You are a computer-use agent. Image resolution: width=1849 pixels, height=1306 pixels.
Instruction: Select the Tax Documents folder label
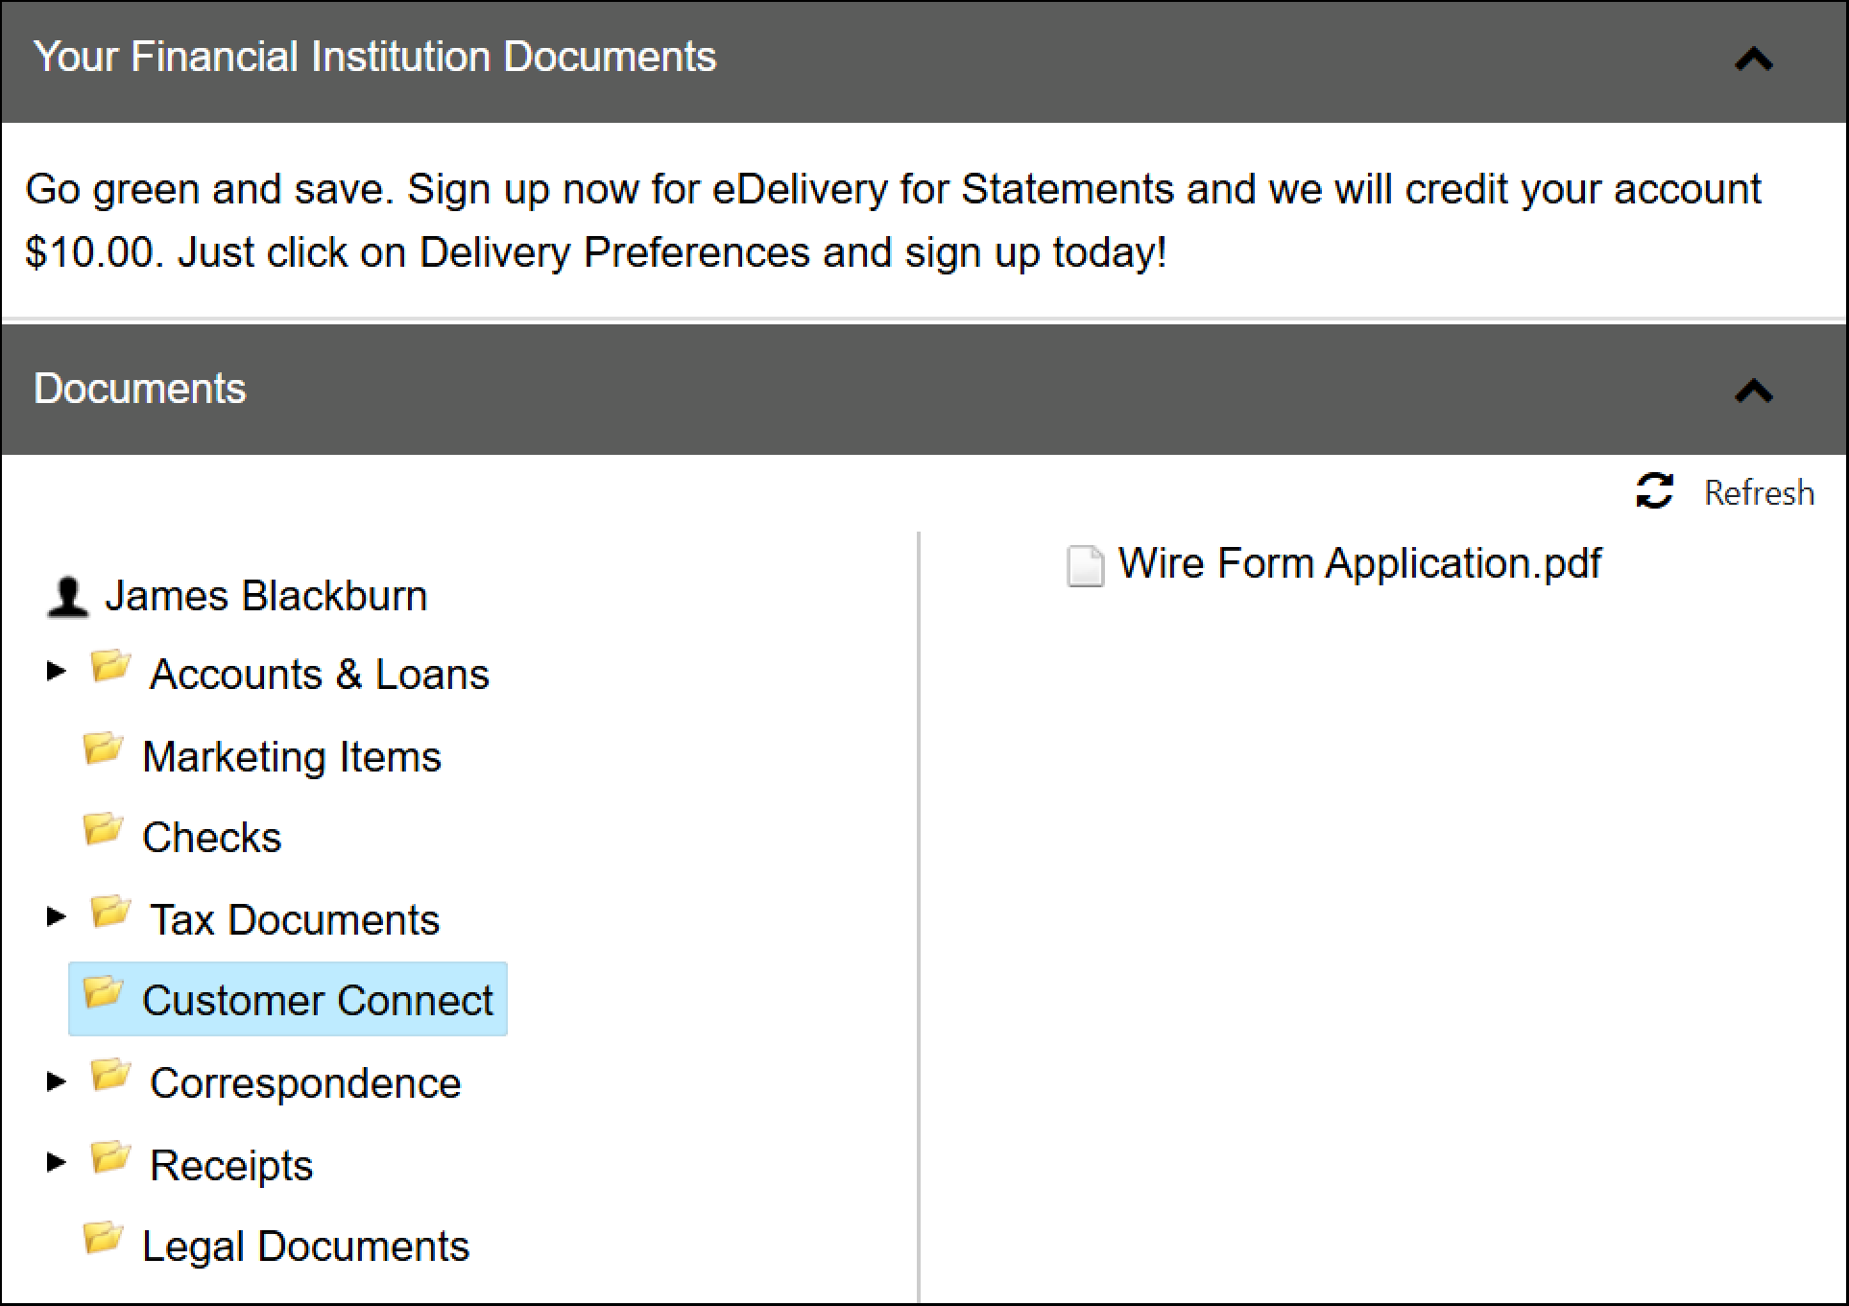point(295,920)
